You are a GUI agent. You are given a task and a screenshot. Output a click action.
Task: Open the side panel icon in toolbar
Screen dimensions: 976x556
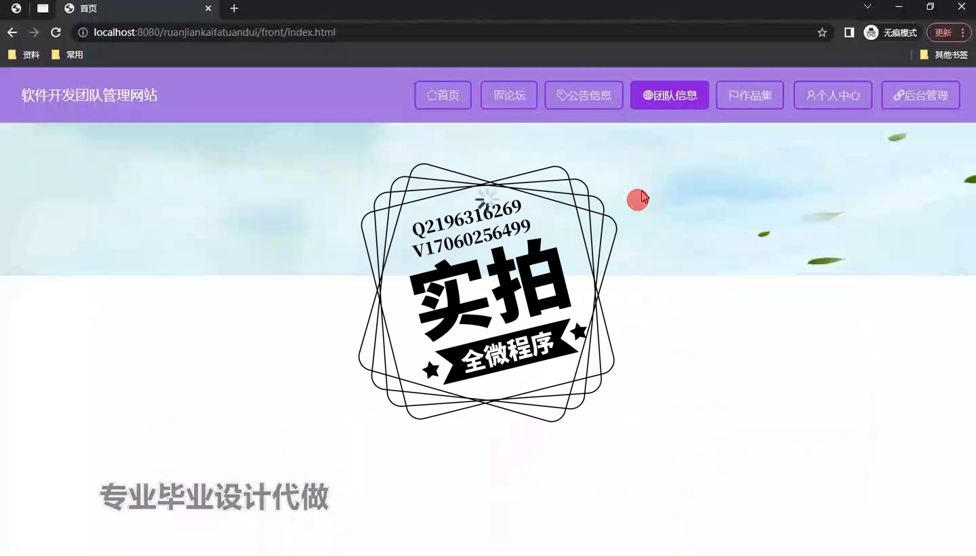tap(849, 33)
